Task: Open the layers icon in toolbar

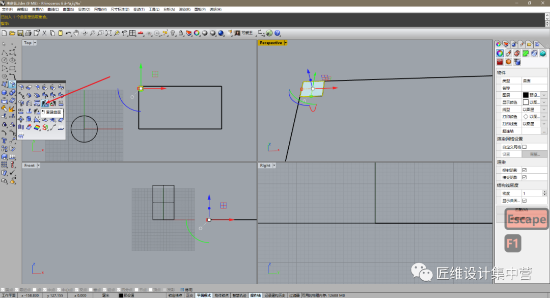Action: click(189, 33)
